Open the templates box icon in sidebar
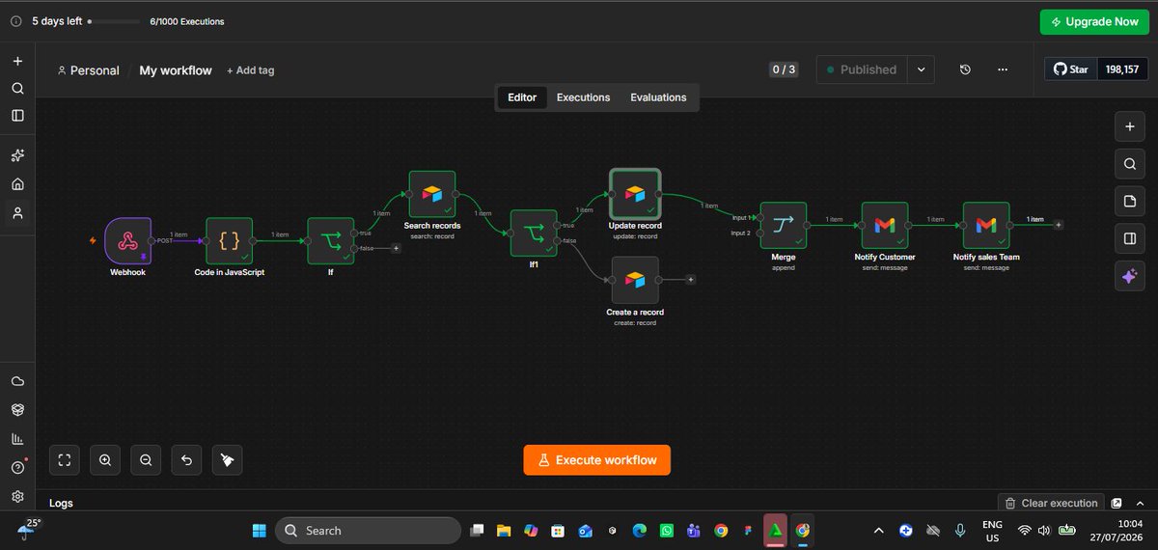The image size is (1158, 550). [x=17, y=409]
